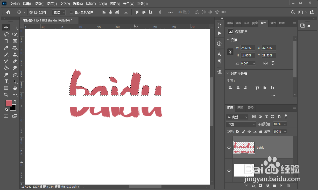Select the Rectangular Marquee tool
This screenshot has width=318, height=190.
[15, 27]
